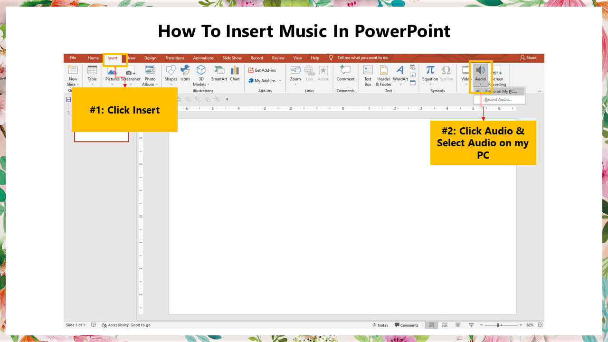
Task: Click the Audio speaker icon
Action: coord(481,70)
